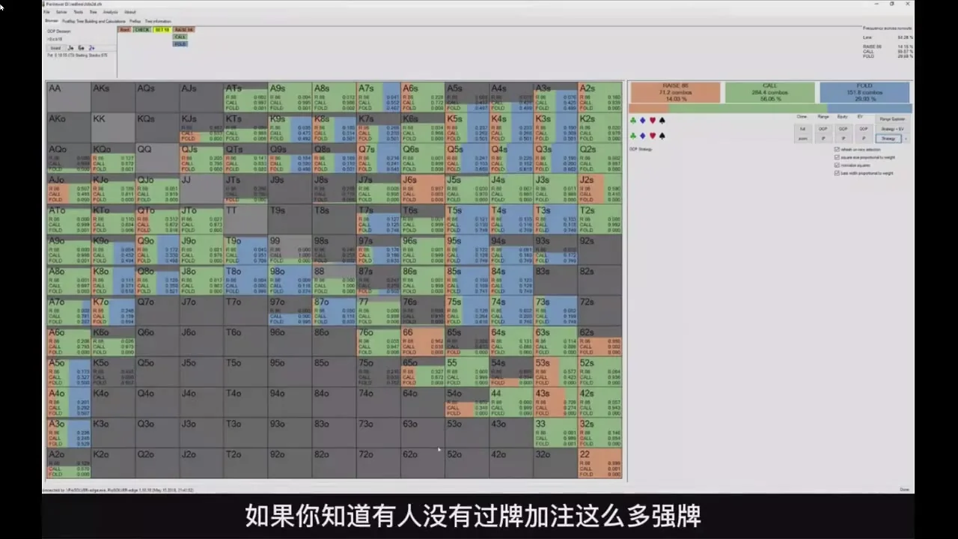
Task: Select the FOLD node under RAISE 86
Action: pyautogui.click(x=180, y=43)
